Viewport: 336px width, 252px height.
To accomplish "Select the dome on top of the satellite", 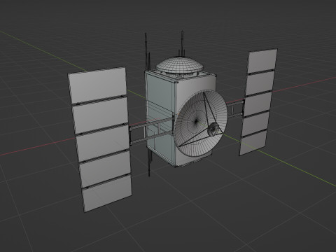I will pyautogui.click(x=179, y=64).
